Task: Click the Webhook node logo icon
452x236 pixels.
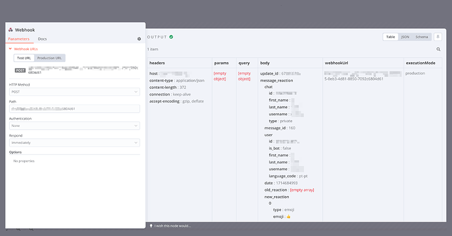Action: click(x=10, y=29)
